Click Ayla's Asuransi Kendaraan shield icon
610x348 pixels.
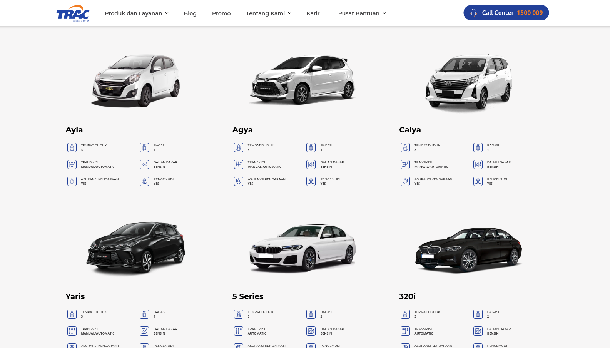tap(72, 181)
